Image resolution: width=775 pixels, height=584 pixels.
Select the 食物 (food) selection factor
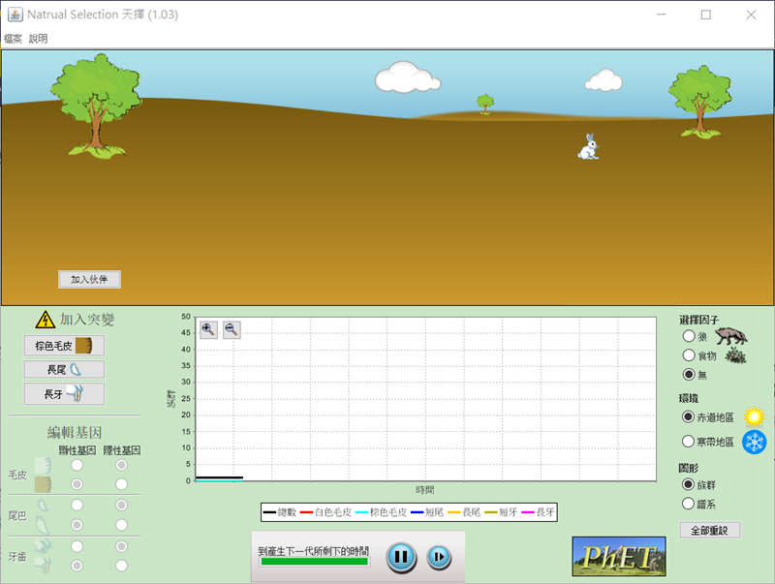(689, 355)
